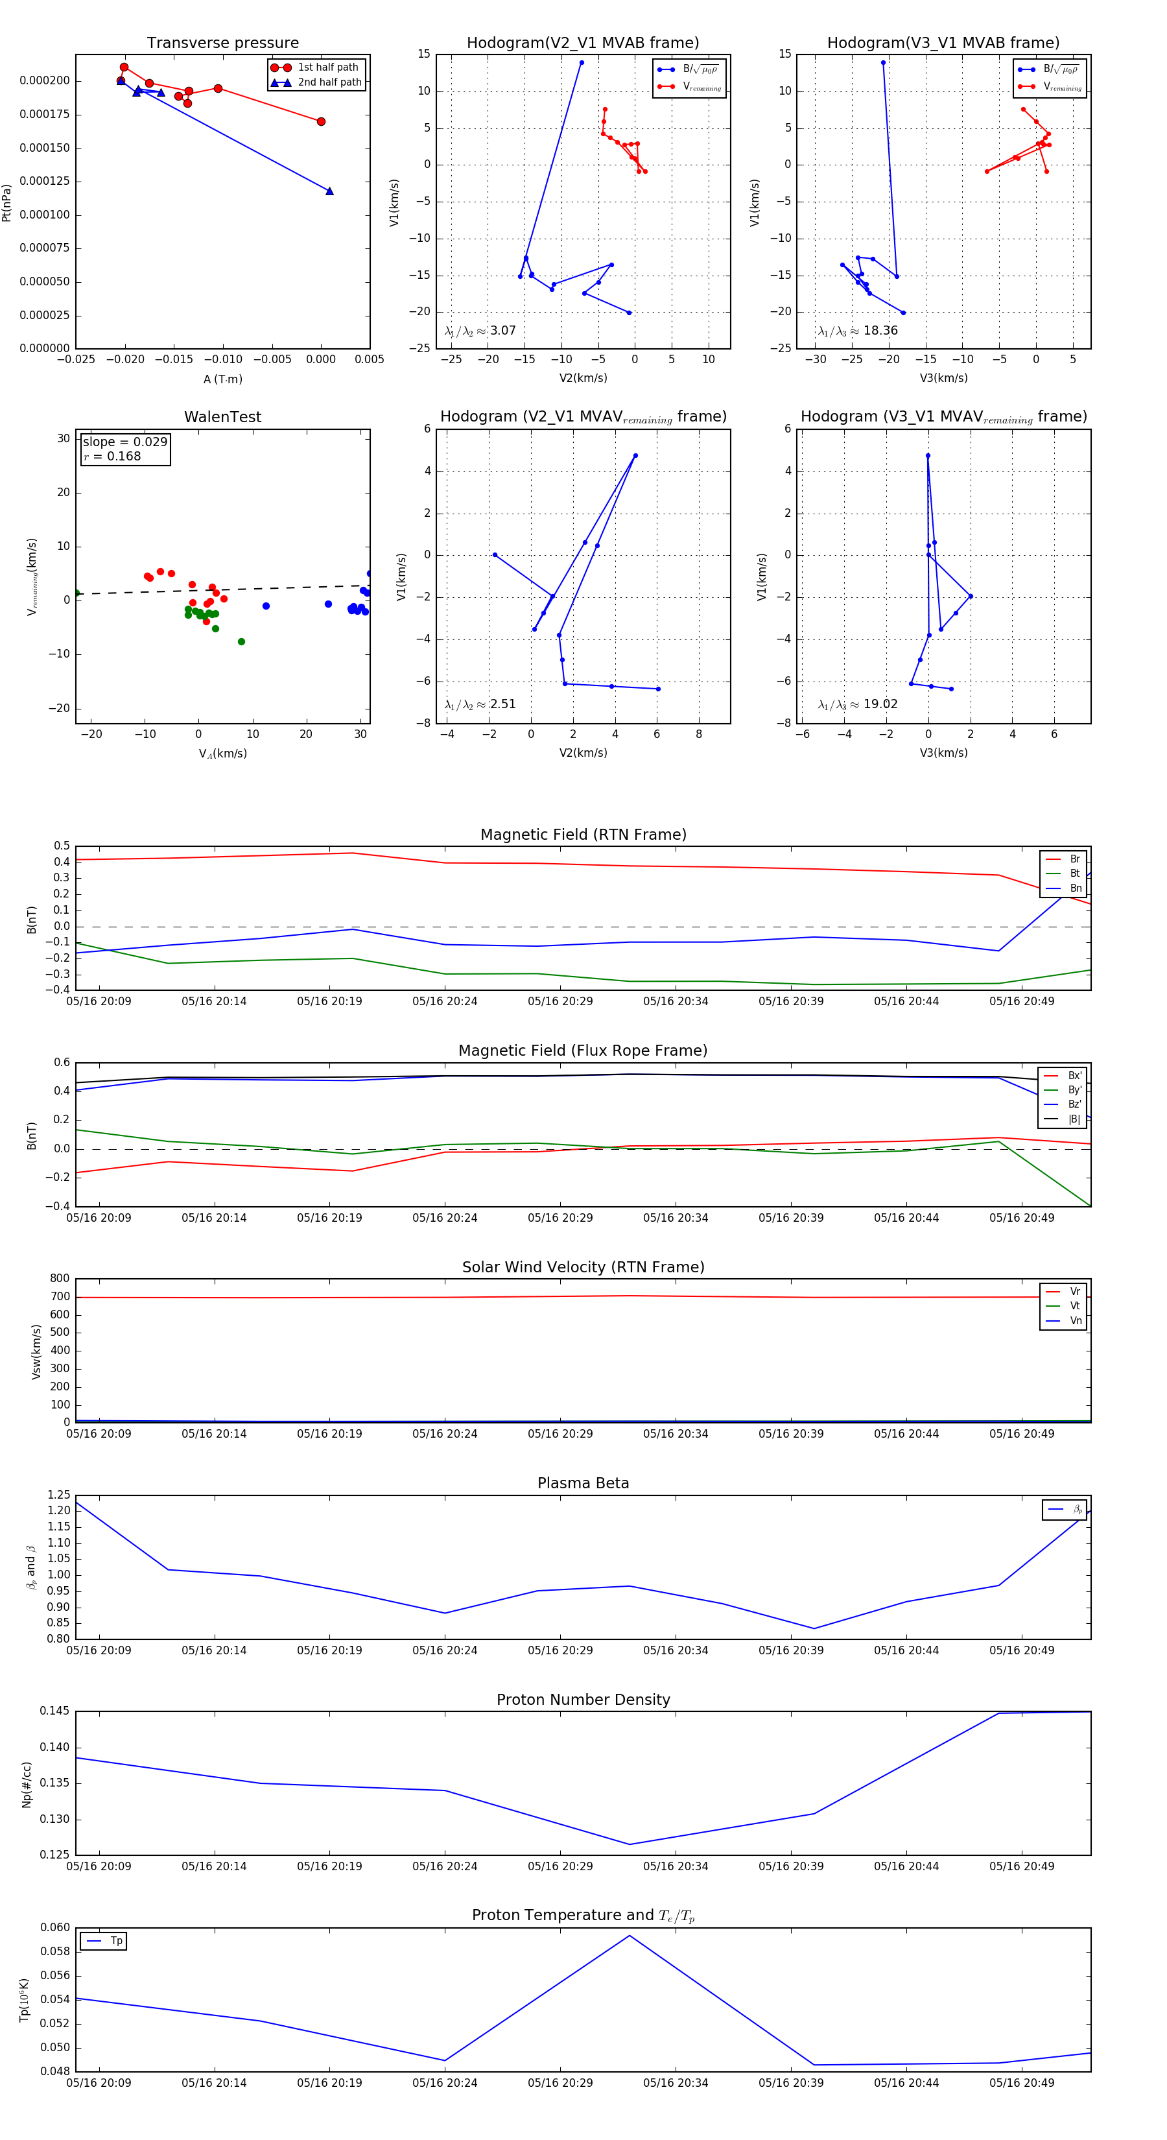Screen dimensions: 1167x2140
Task: Select the "1st half path" legend entry
Action: coord(316,67)
